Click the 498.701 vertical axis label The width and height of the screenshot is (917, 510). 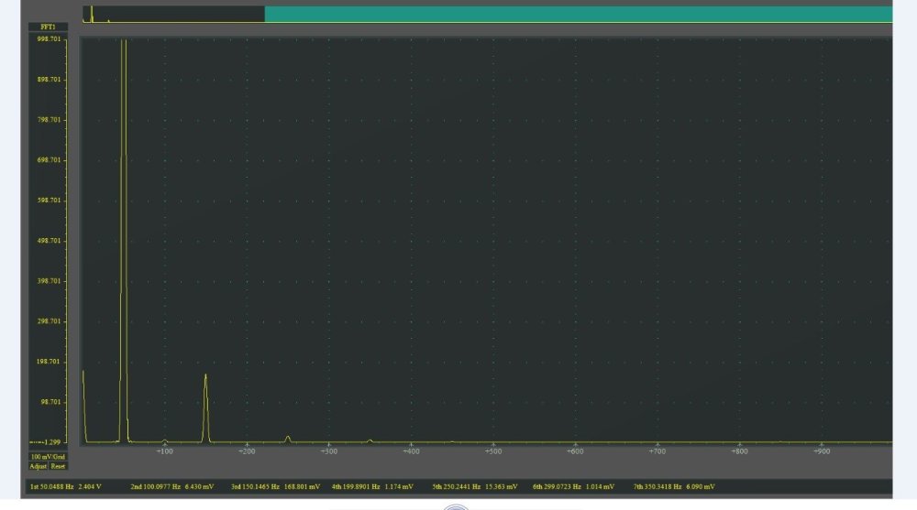49,241
